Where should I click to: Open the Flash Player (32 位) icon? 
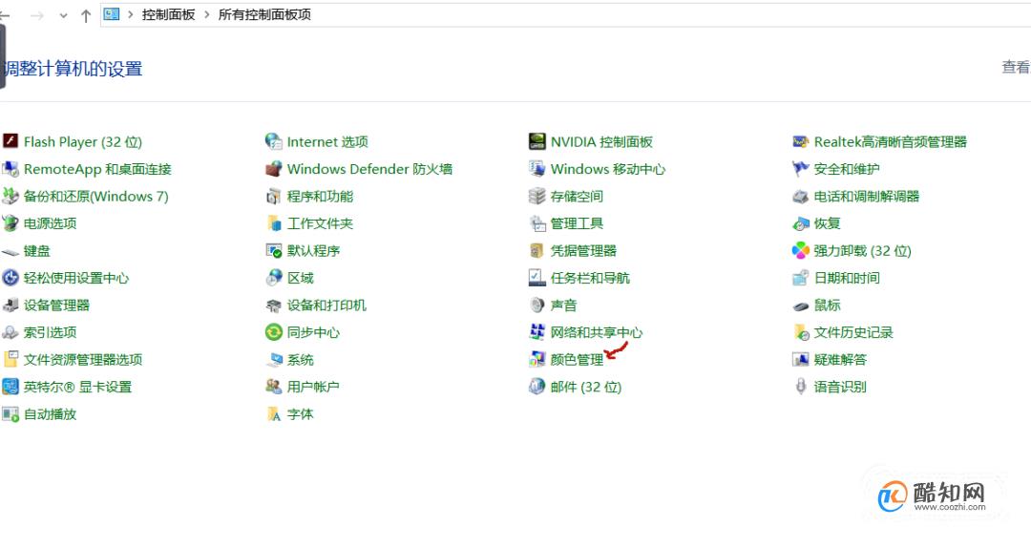tap(11, 140)
